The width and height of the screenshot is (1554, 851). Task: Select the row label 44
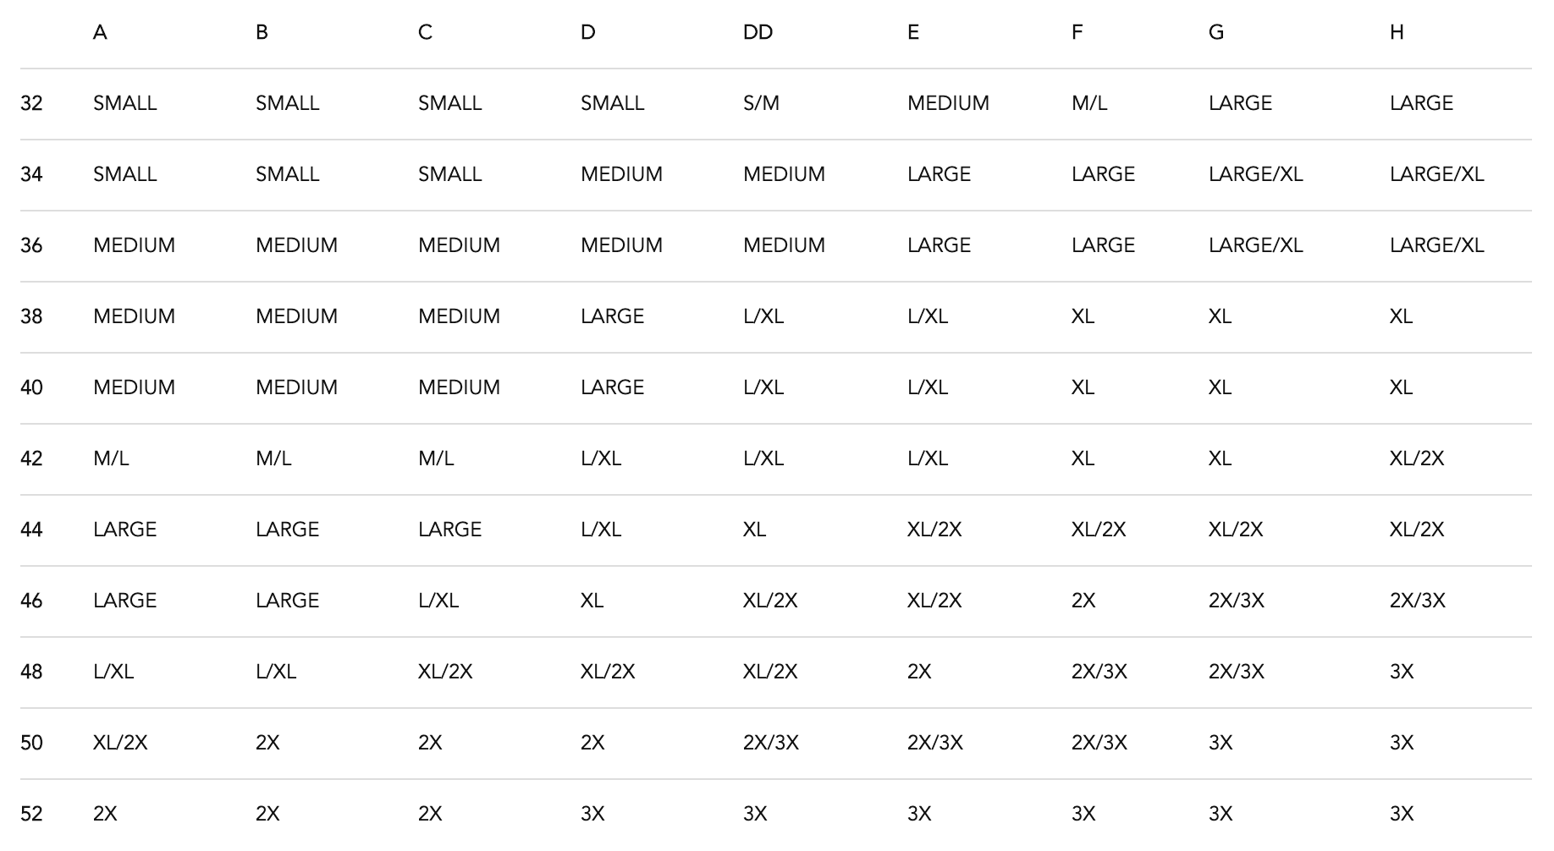(31, 530)
